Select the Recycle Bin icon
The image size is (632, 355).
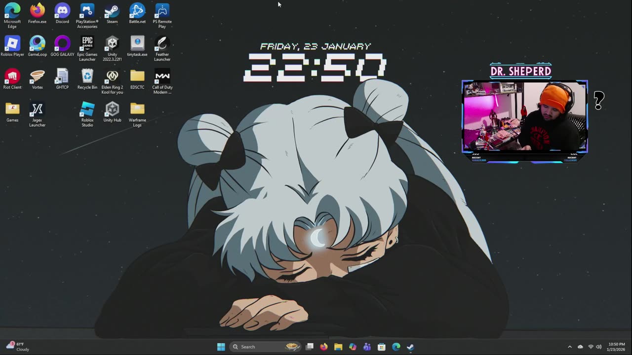tap(87, 79)
